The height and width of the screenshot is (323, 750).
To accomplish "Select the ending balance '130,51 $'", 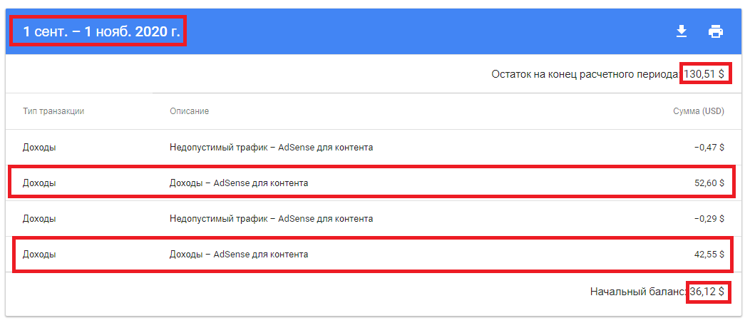I will coord(704,75).
